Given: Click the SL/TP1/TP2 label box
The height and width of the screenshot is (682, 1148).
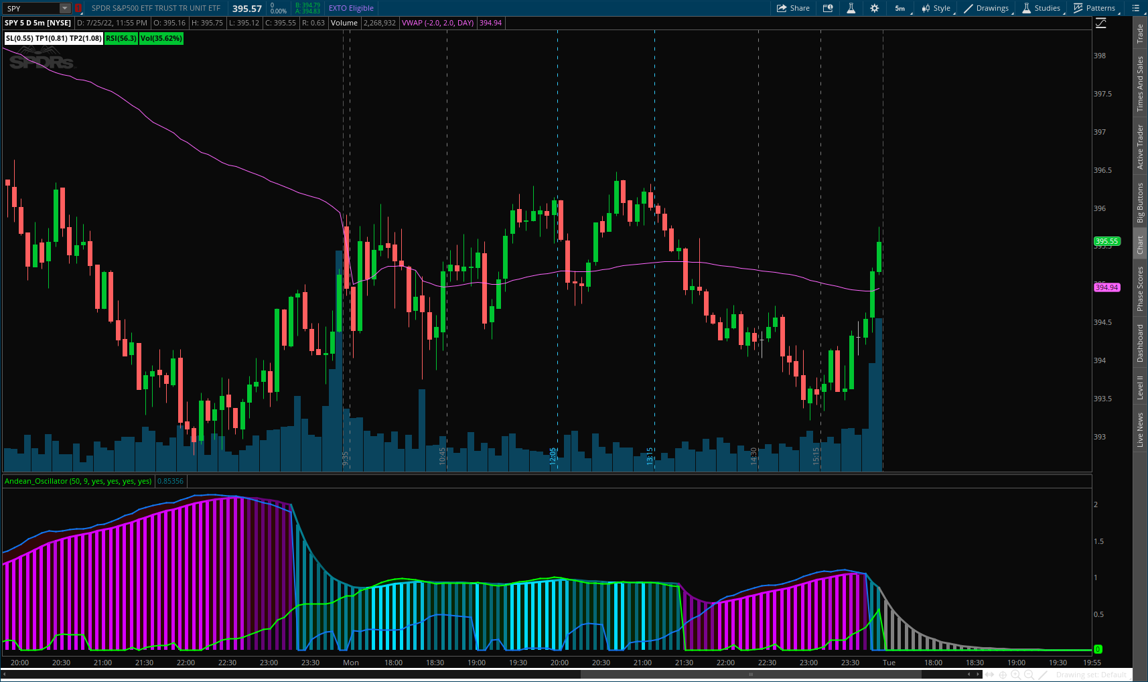Looking at the screenshot, I should [54, 38].
